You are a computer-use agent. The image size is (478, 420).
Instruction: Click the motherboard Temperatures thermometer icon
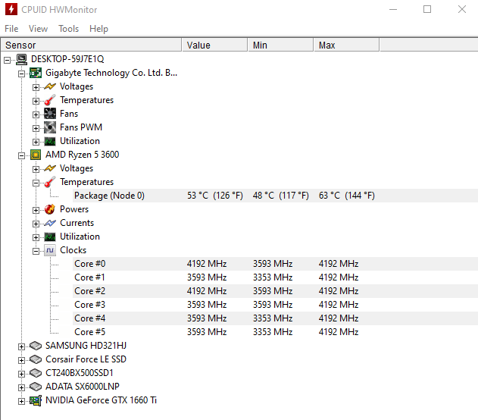tap(50, 100)
